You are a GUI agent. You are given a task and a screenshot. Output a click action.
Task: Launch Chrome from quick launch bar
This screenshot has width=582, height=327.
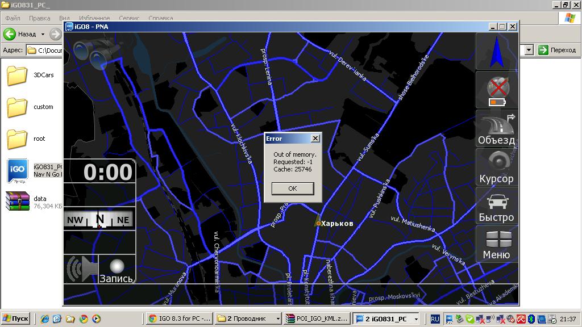point(84,319)
